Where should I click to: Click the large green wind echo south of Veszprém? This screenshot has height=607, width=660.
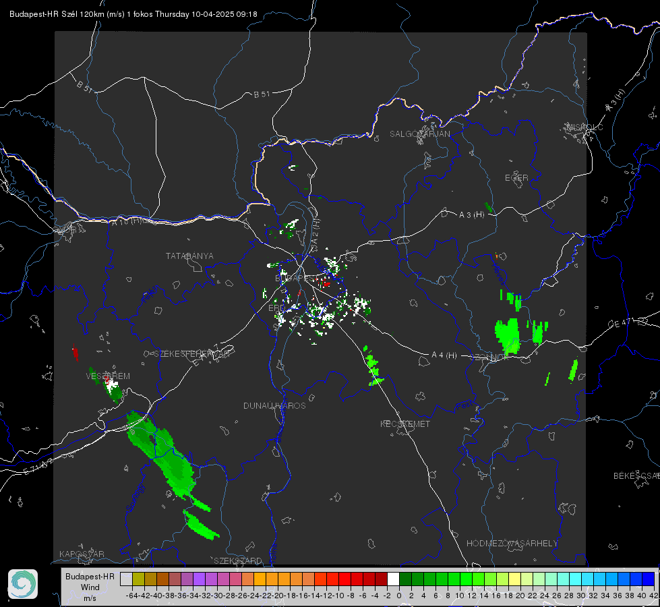(x=163, y=454)
